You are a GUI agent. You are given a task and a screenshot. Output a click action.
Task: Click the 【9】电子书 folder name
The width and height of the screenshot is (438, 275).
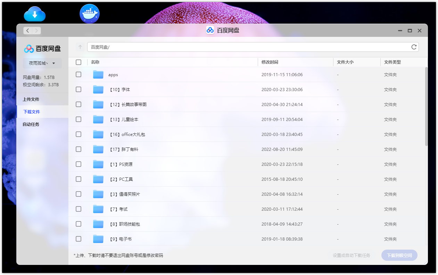click(120, 239)
